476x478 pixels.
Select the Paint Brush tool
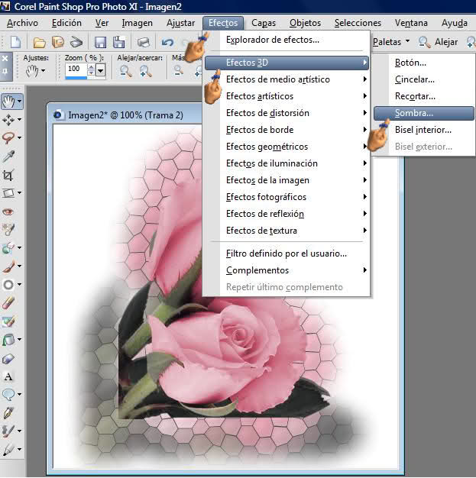pos(8,266)
